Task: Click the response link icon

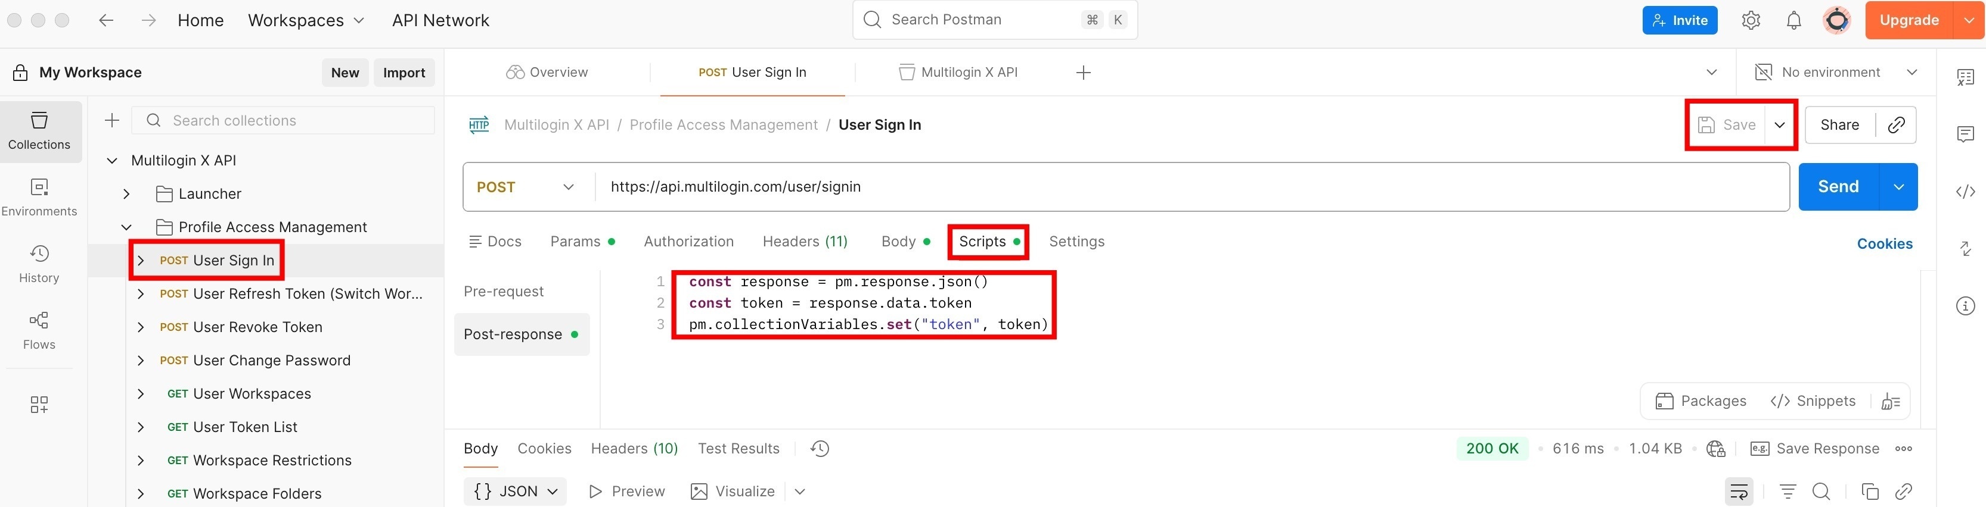Action: click(x=1904, y=492)
